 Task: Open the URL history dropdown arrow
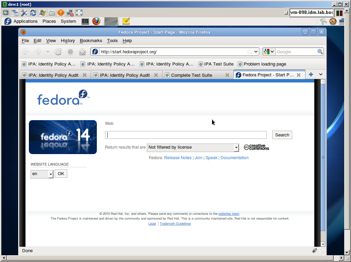tap(256, 52)
